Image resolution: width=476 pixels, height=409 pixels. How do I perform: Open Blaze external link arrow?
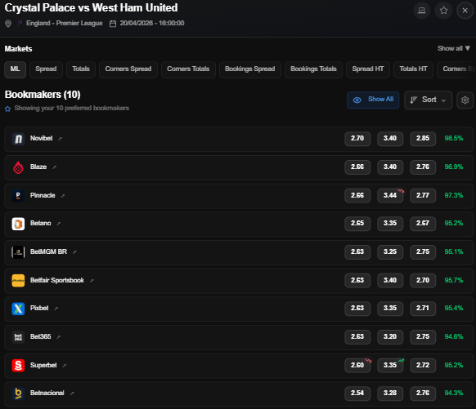pos(54,167)
